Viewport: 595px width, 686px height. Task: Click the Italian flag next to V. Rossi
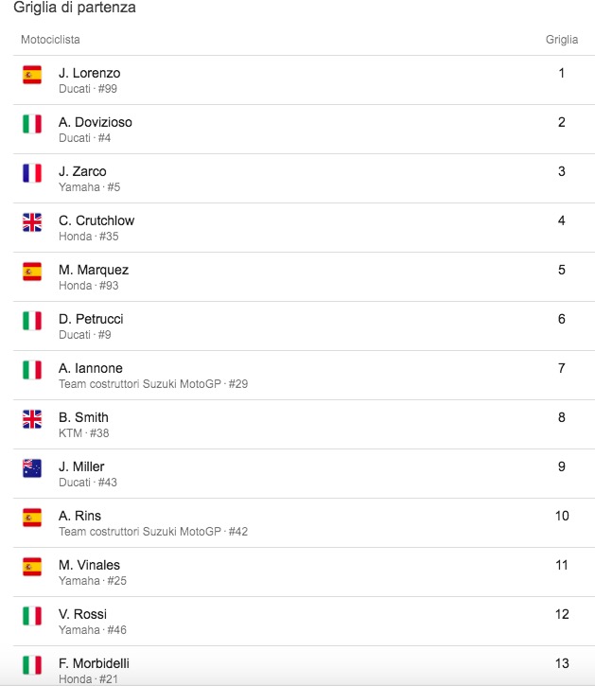point(32,616)
